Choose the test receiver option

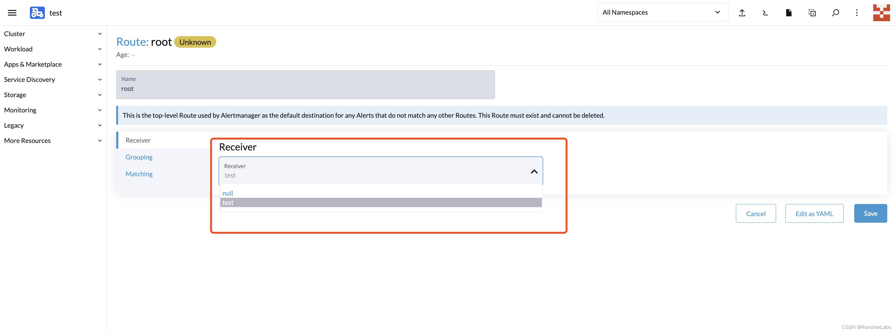(380, 203)
